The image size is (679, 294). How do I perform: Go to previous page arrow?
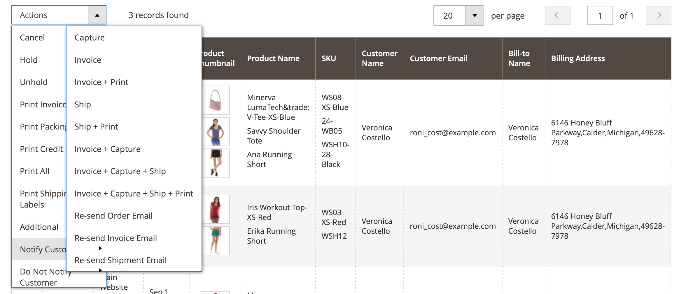(x=557, y=15)
